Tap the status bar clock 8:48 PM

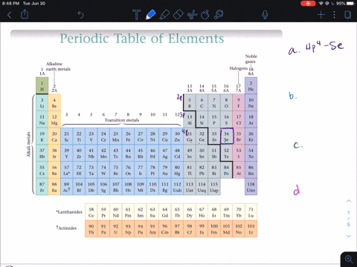click(10, 4)
